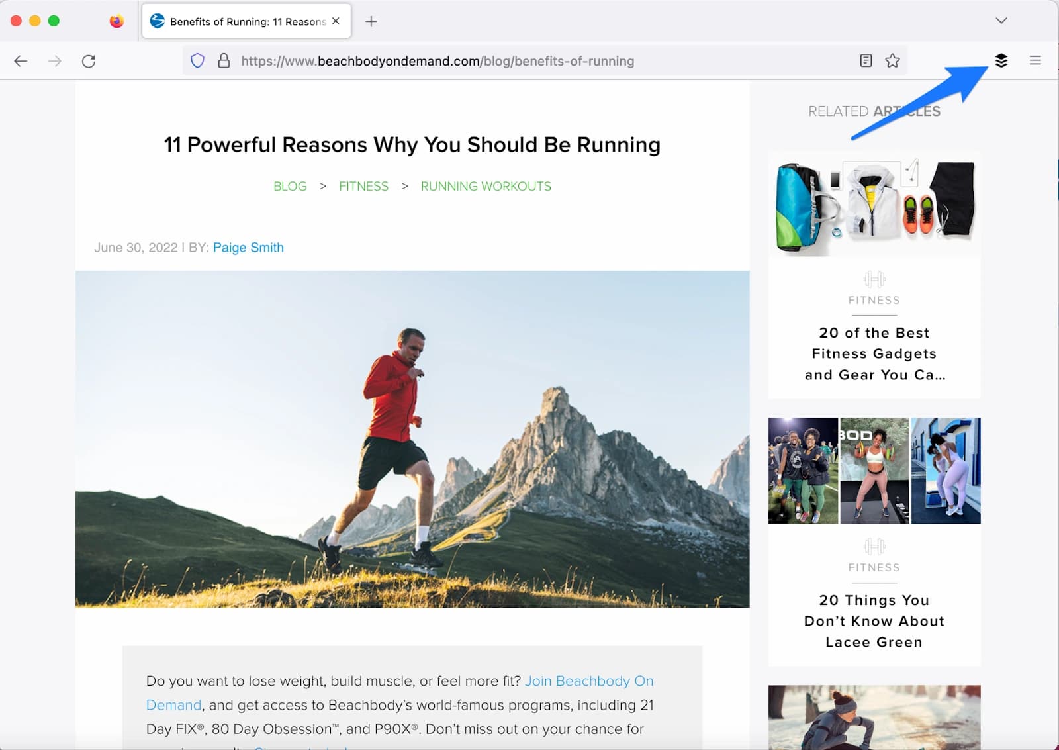Open a new tab with the plus button
The width and height of the screenshot is (1059, 750).
(x=371, y=21)
